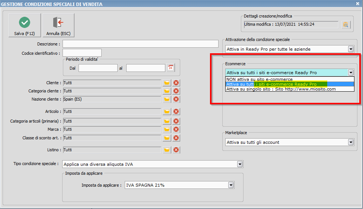Click the Descrizione input field
This screenshot has width=363, height=209.
140,44
